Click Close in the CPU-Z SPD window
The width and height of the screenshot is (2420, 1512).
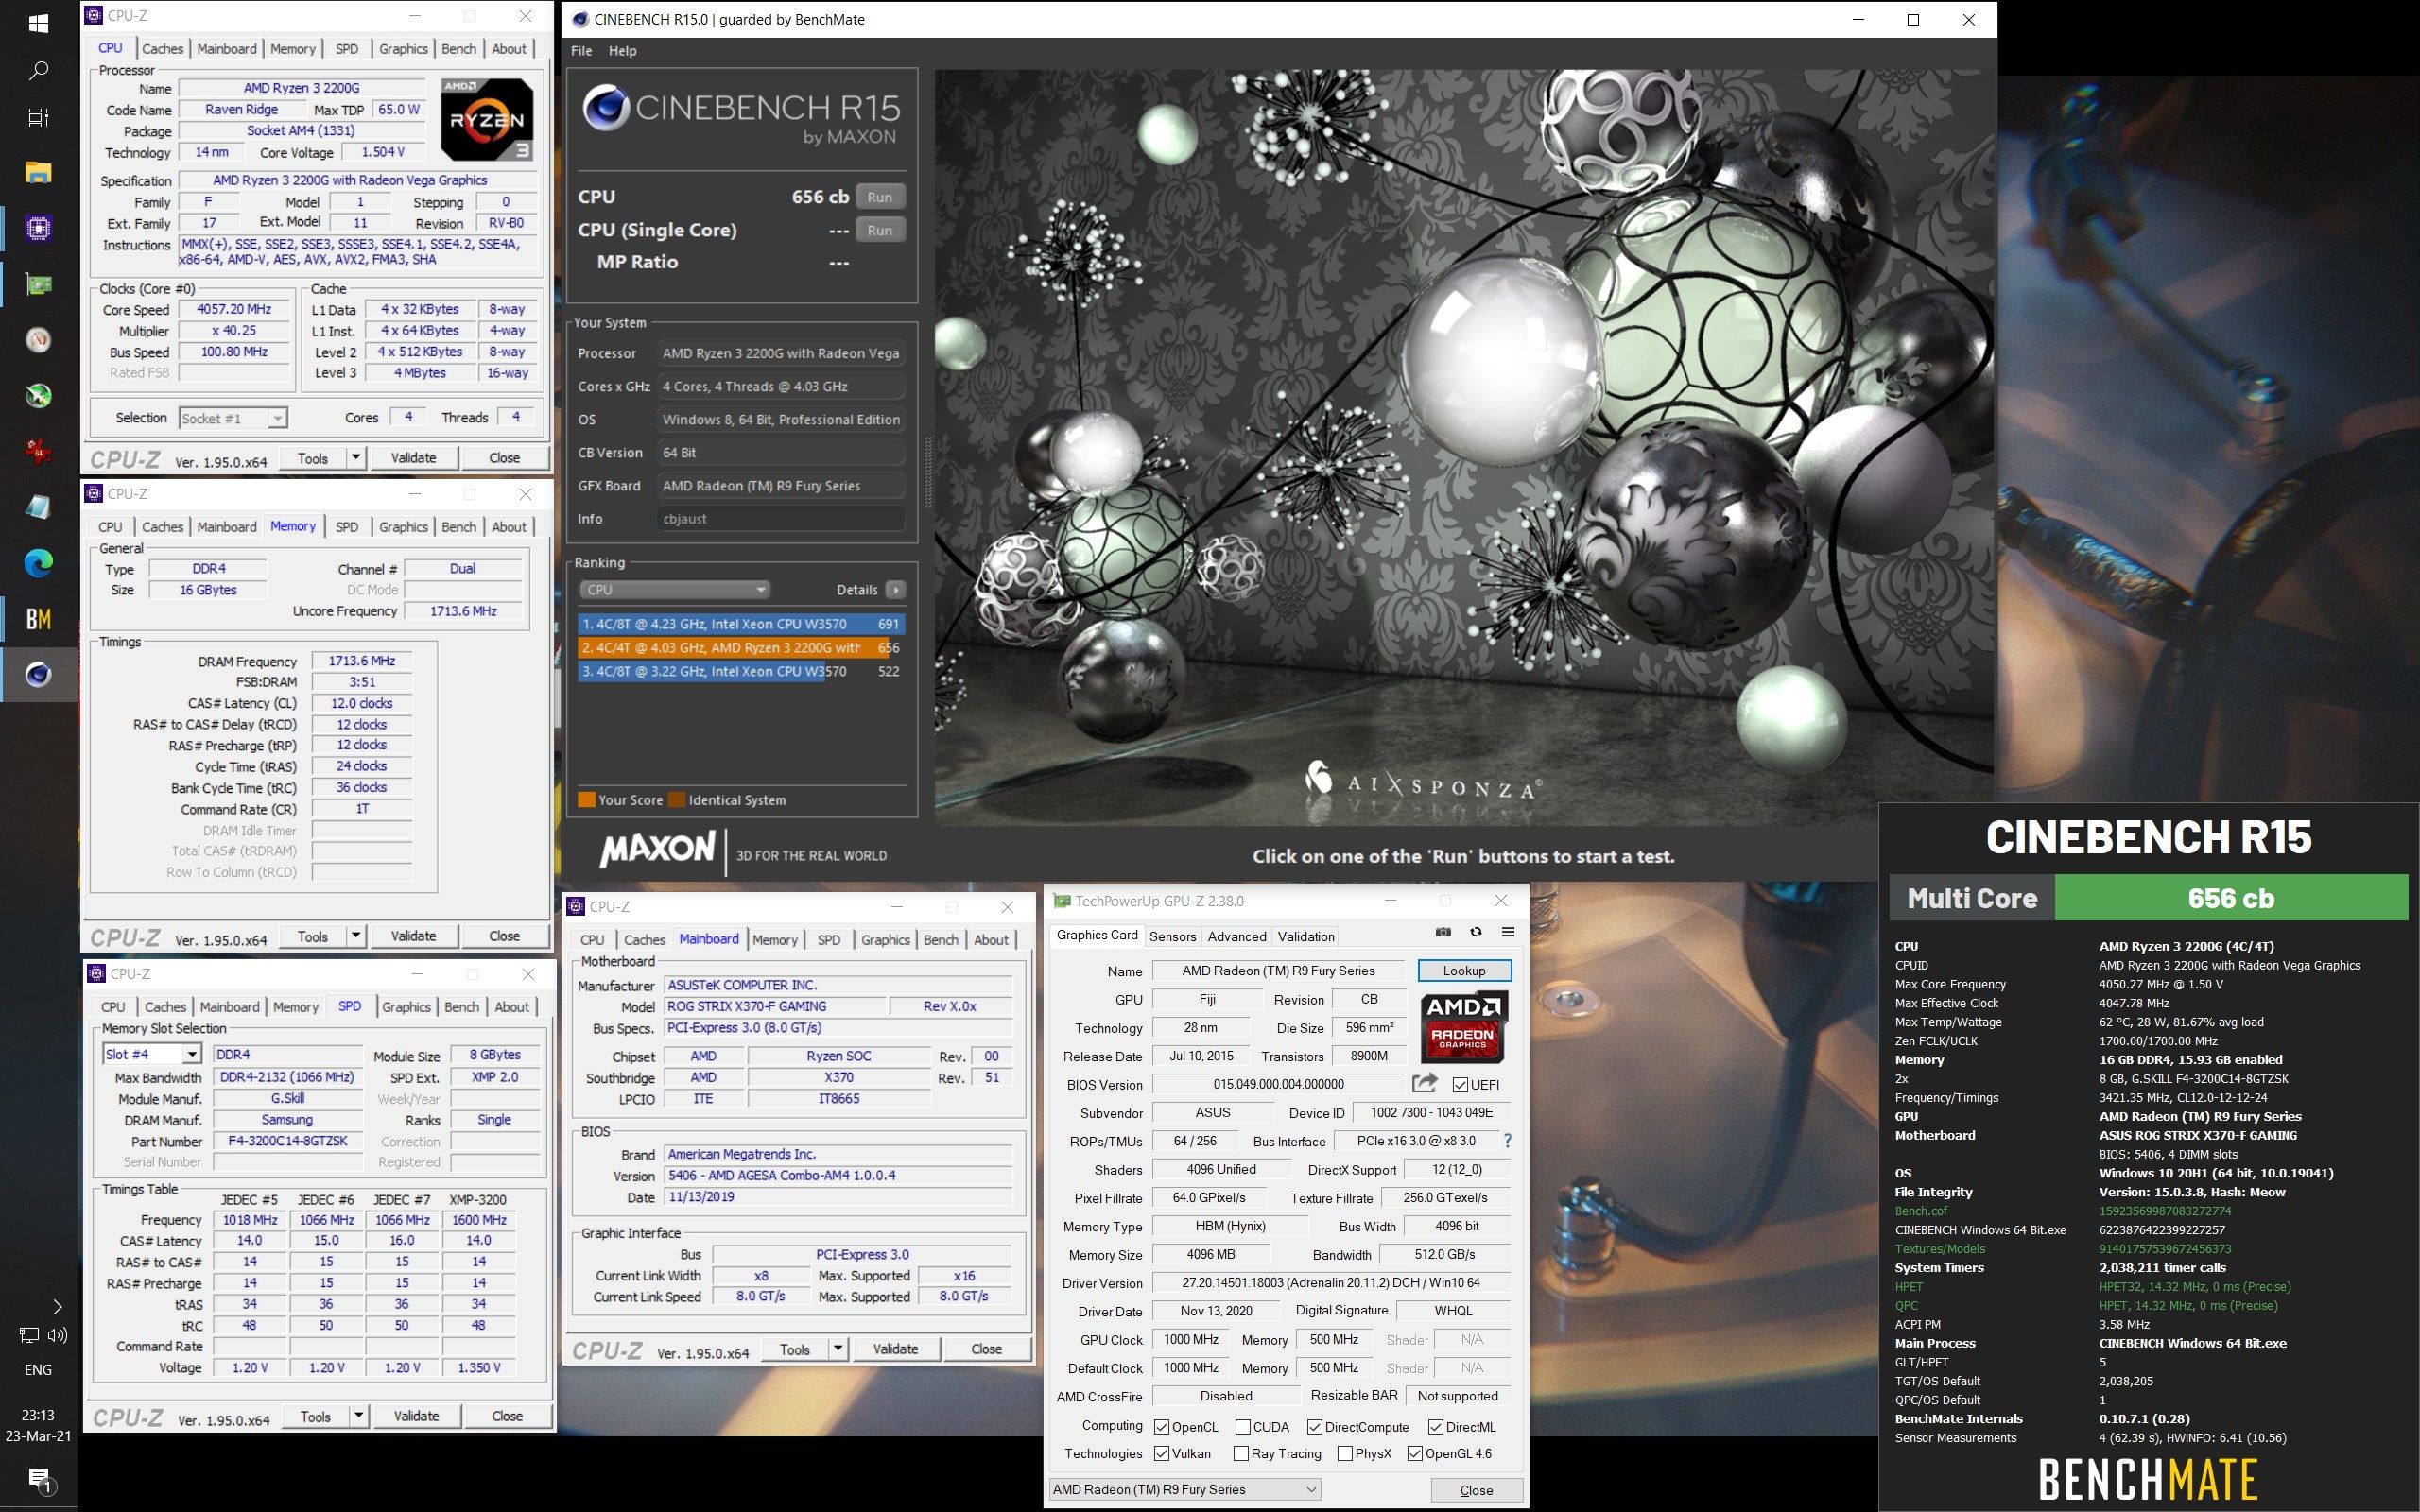[x=507, y=1416]
